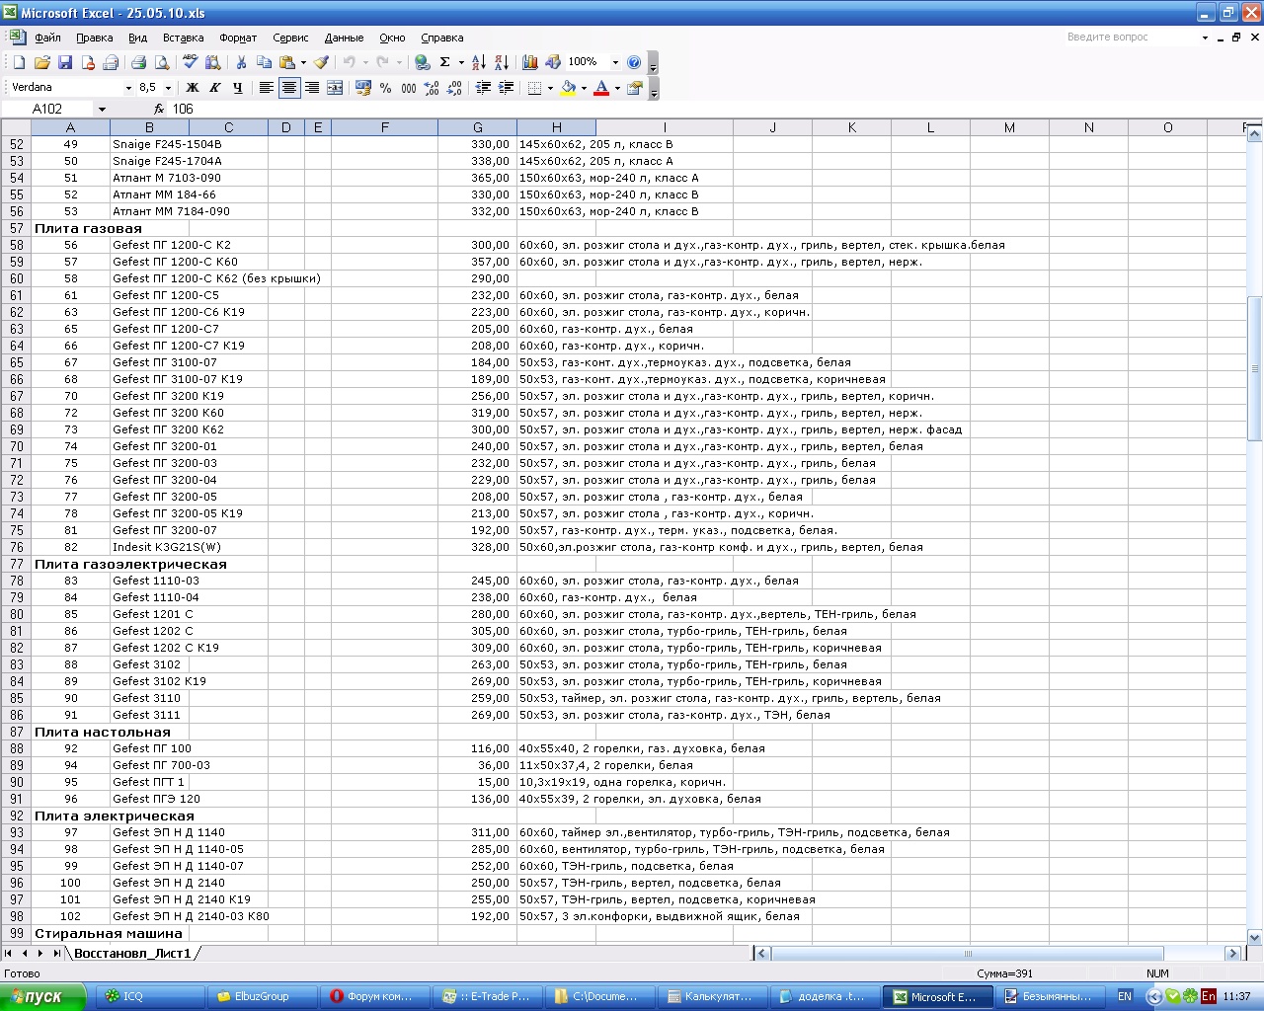Apply the 000 thousands separator format
The width and height of the screenshot is (1264, 1011).
click(409, 88)
